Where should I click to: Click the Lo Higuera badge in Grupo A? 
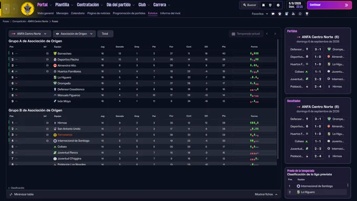coord(55,77)
